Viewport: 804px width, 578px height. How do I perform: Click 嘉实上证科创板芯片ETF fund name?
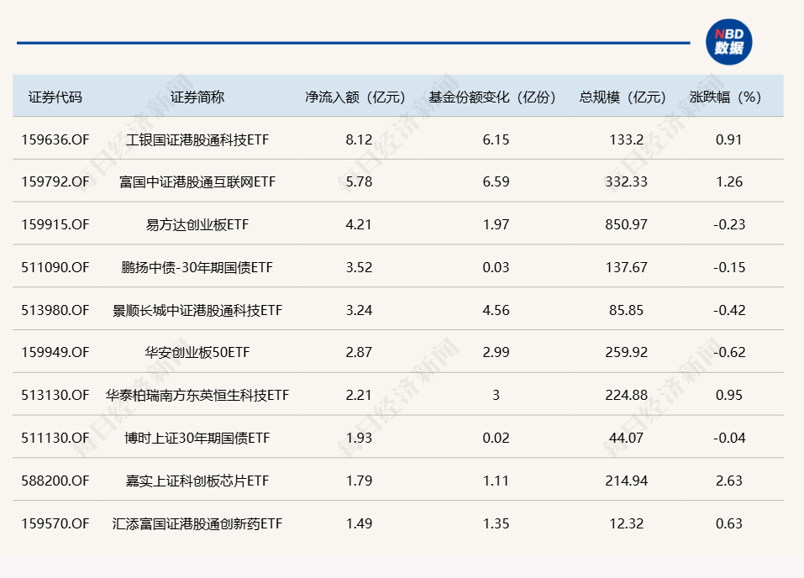[197, 481]
